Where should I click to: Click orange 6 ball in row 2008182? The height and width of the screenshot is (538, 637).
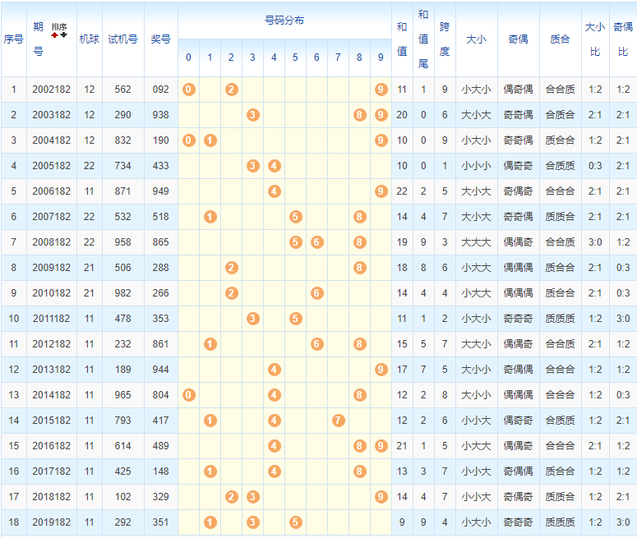[316, 242]
